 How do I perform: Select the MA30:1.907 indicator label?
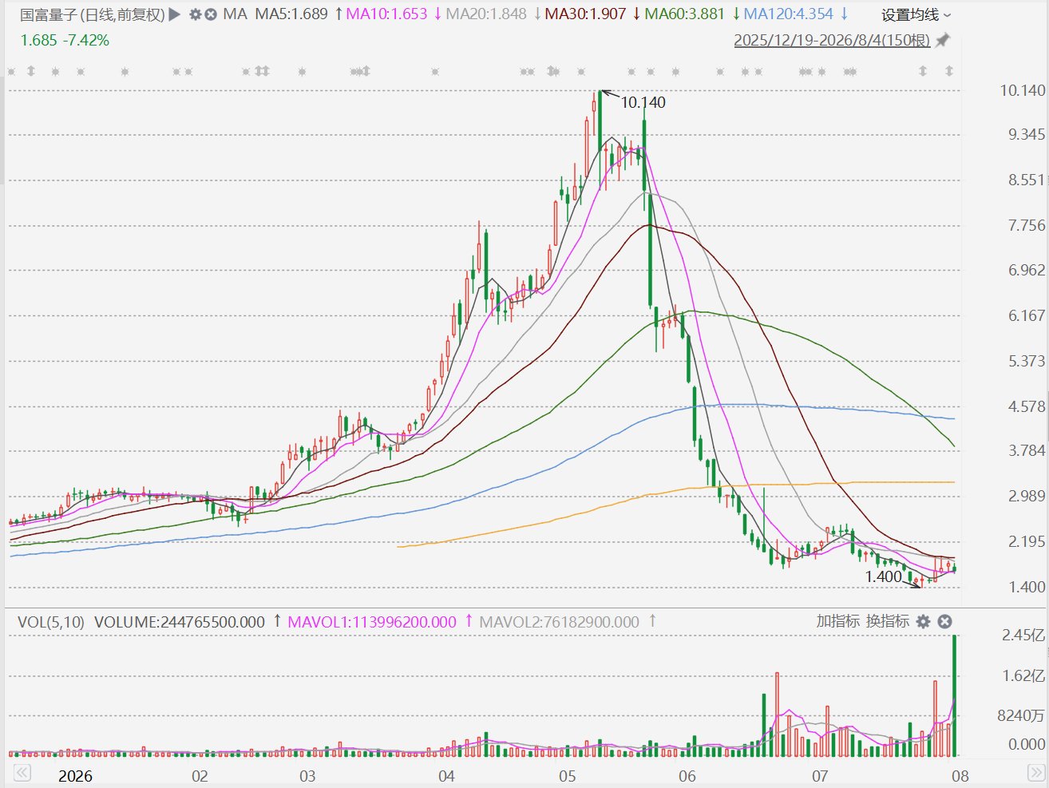pos(585,14)
